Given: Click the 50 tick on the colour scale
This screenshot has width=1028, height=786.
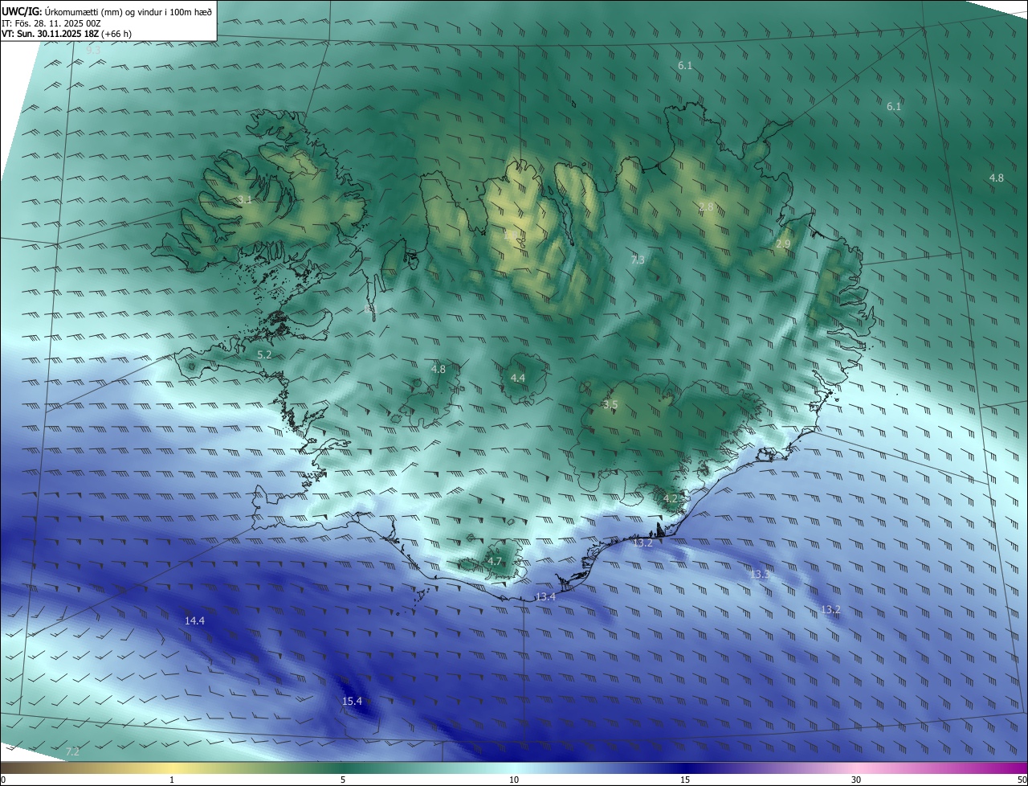Looking at the screenshot, I should pyautogui.click(x=1022, y=780).
